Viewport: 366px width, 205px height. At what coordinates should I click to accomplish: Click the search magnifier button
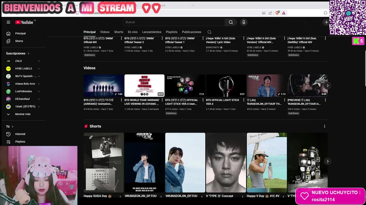231,22
